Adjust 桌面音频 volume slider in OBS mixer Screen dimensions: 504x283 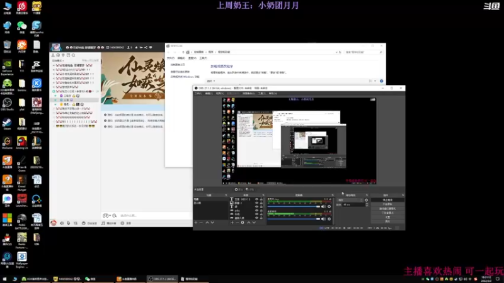(294, 219)
